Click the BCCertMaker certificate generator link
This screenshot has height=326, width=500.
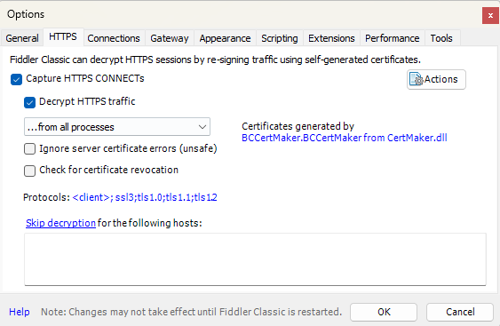click(x=344, y=138)
